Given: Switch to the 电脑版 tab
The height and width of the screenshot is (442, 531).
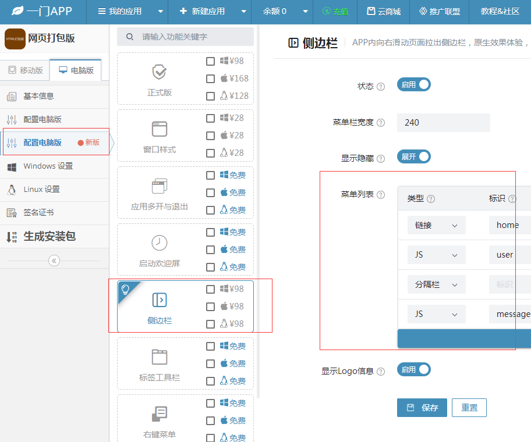Looking at the screenshot, I should pyautogui.click(x=76, y=70).
